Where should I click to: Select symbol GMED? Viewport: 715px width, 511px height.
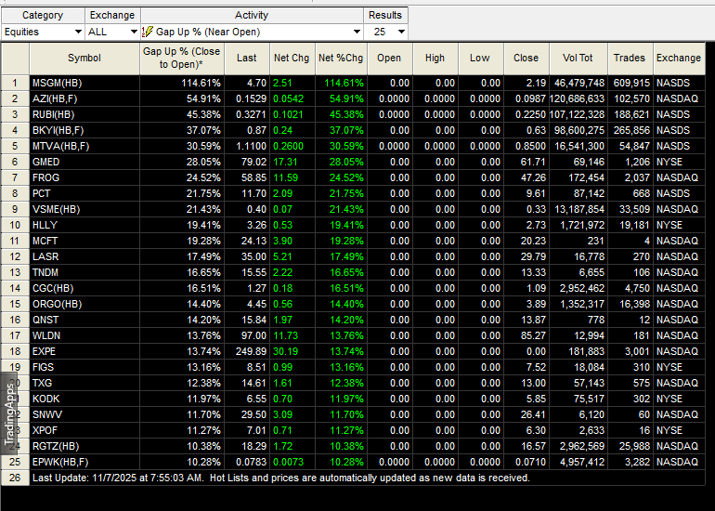(x=46, y=162)
